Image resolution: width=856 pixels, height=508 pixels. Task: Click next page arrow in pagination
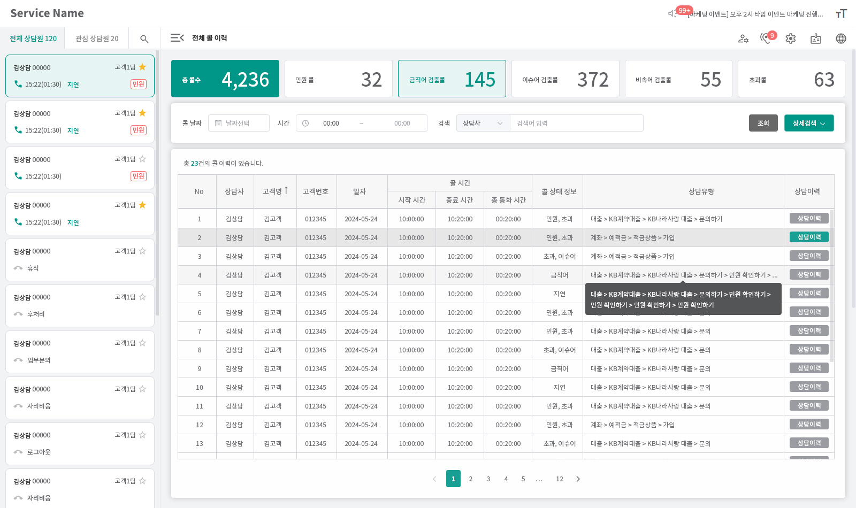pos(578,479)
